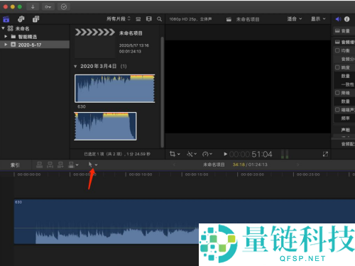Image resolution: width=355 pixels, height=266 pixels.
Task: Open the Titles and Generators sidebar
Action: pyautogui.click(x=36, y=19)
